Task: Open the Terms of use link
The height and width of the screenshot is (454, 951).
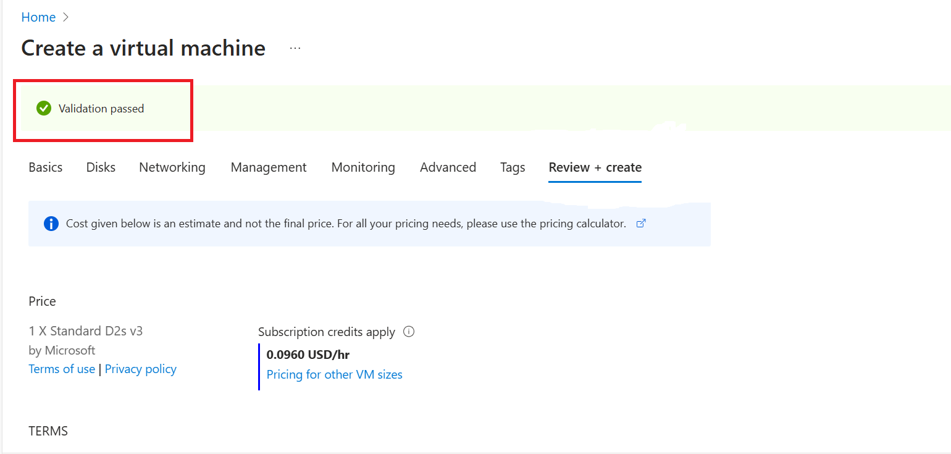Action: (62, 369)
